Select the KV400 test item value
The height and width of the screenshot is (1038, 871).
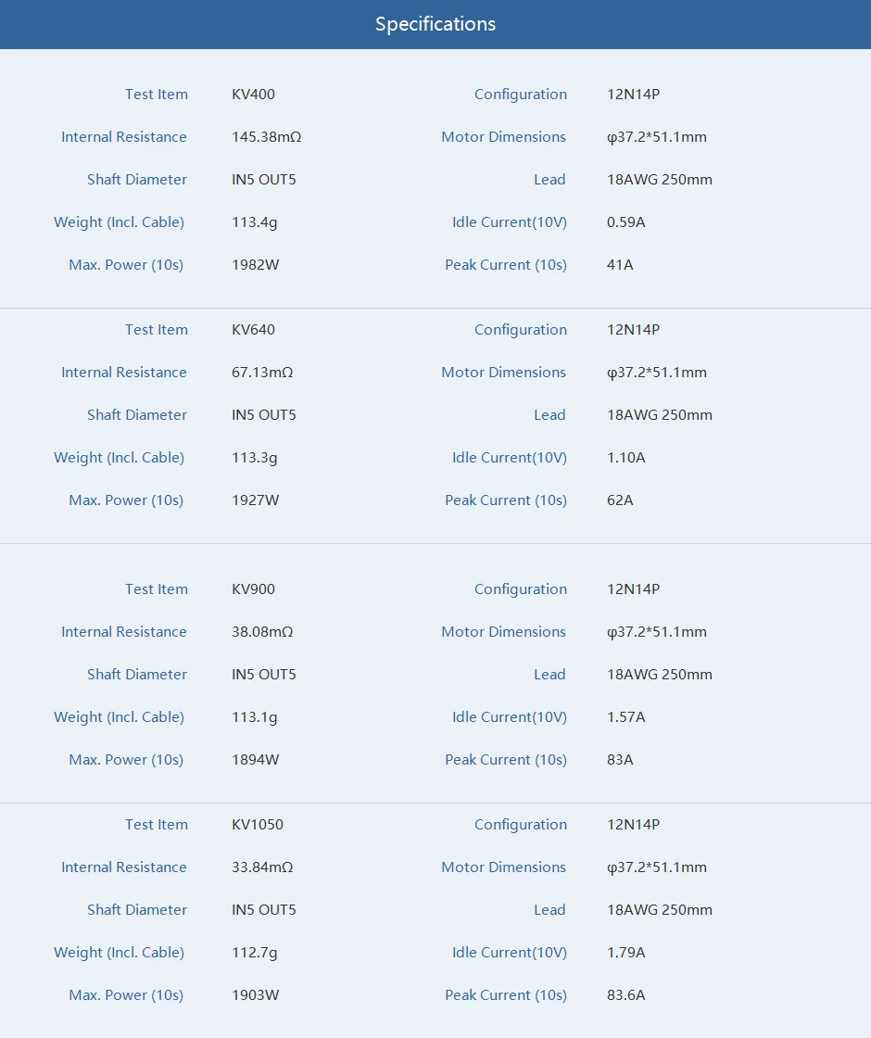[x=253, y=95]
